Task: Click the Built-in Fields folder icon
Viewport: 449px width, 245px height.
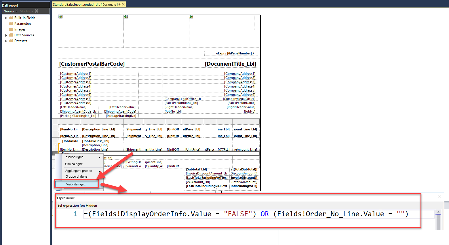Action: pyautogui.click(x=11, y=18)
